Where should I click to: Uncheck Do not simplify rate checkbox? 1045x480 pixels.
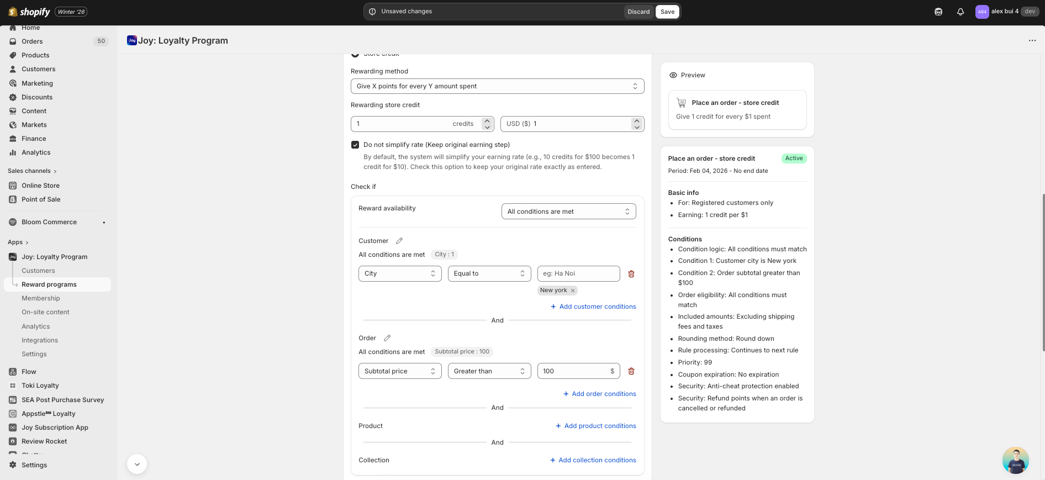355,145
